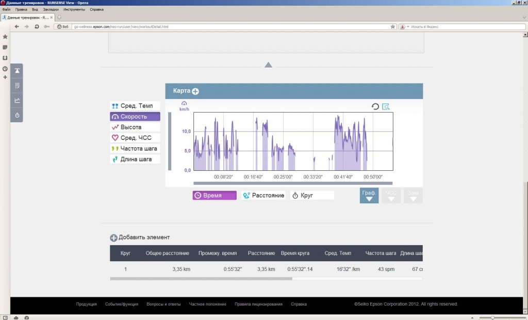Open the Событие/функция footer link
The height and width of the screenshot is (320, 528).
[122, 304]
